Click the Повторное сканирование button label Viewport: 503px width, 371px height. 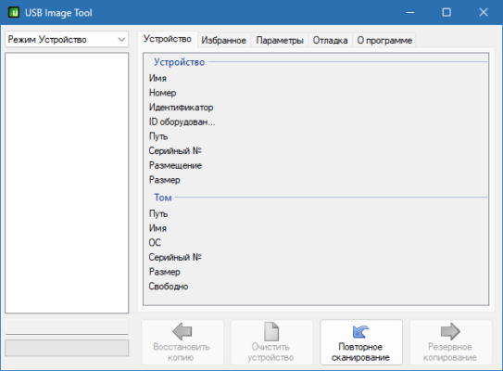coord(360,352)
